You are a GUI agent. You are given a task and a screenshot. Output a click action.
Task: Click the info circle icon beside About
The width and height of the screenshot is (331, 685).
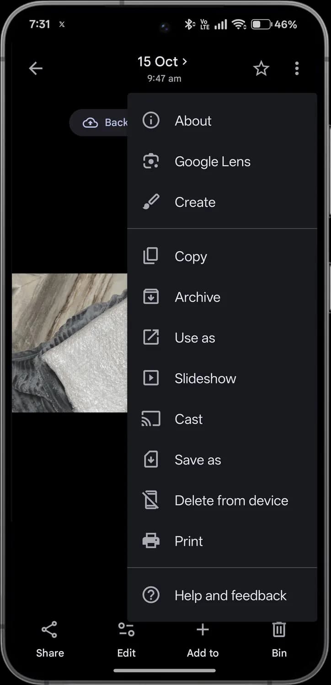click(151, 121)
